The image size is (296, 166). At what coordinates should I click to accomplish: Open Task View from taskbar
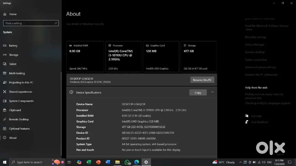pyautogui.click(x=69, y=162)
